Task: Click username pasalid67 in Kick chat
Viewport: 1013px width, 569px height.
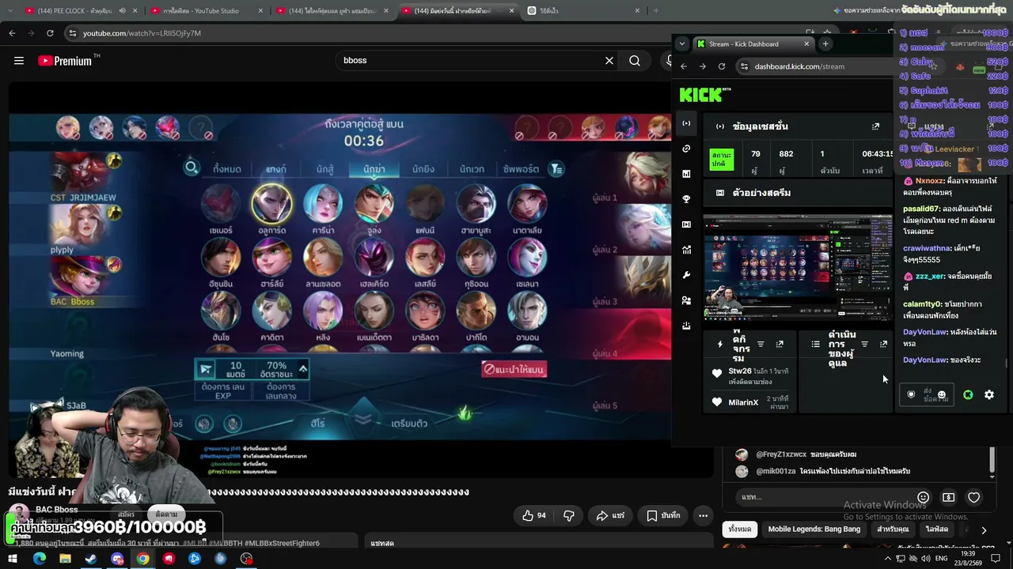Action: [922, 209]
